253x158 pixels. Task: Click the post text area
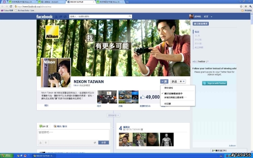tap(74, 135)
